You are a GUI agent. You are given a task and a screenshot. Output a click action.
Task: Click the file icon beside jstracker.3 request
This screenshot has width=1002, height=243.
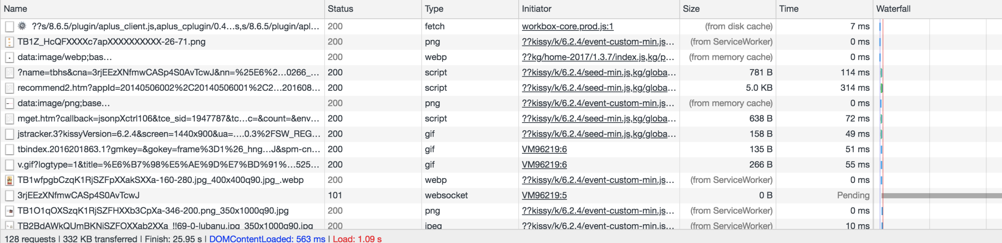click(x=9, y=134)
